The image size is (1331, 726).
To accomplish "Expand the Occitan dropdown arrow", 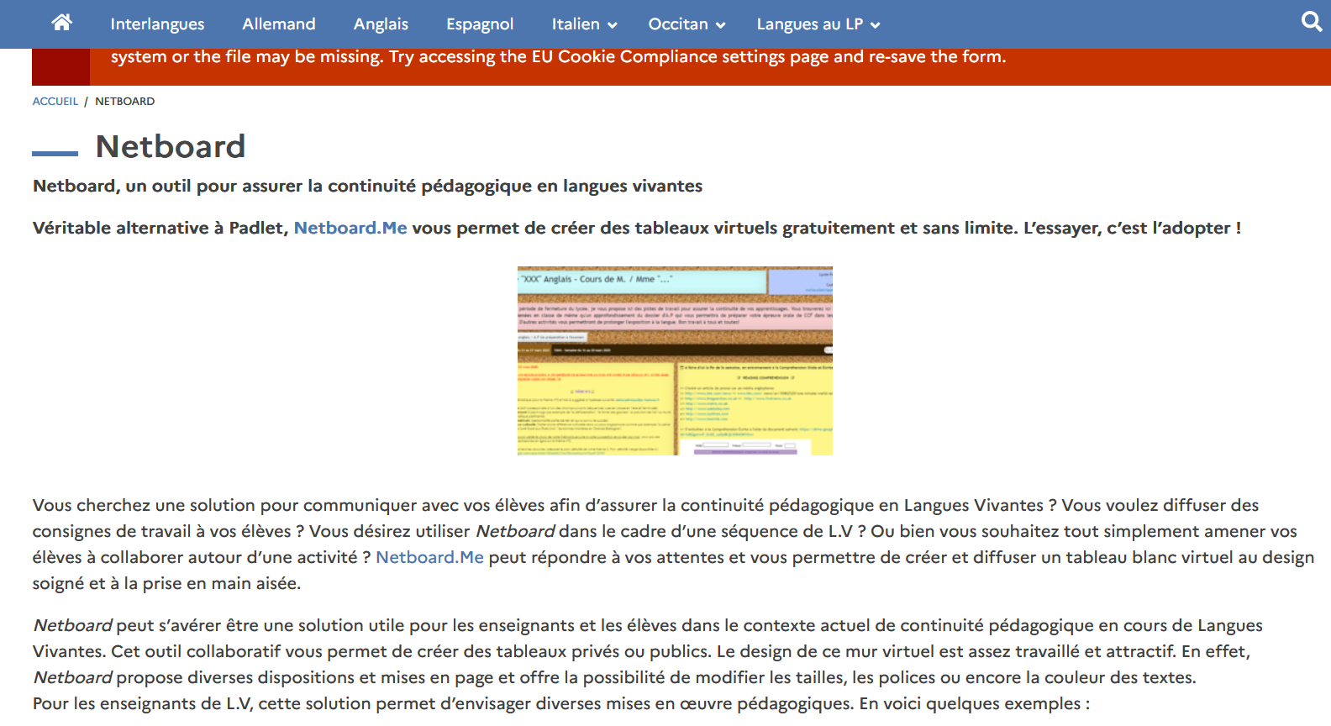I will click(x=720, y=25).
